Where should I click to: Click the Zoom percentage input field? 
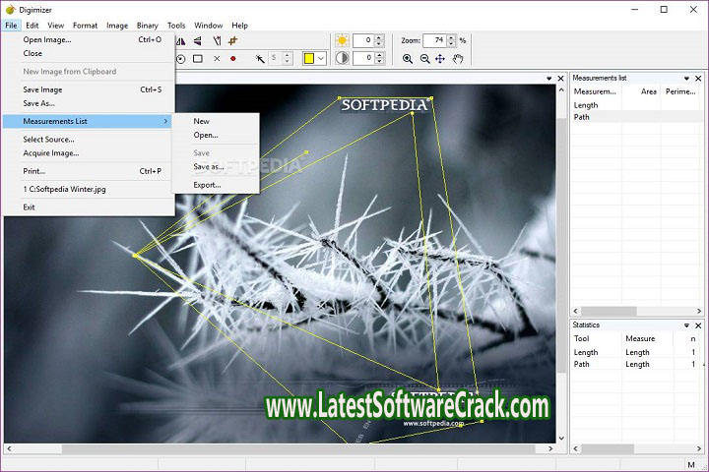433,40
